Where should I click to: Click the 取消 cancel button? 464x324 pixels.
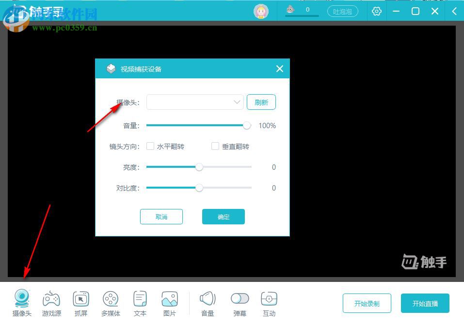pos(161,217)
